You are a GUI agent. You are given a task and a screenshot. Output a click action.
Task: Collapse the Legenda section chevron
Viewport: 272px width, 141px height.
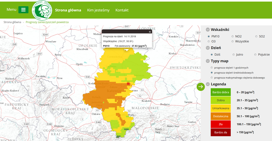pyautogui.click(x=208, y=84)
